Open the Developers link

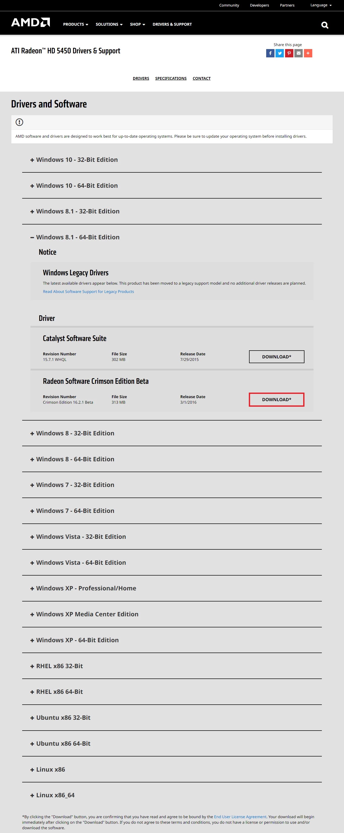(259, 5)
